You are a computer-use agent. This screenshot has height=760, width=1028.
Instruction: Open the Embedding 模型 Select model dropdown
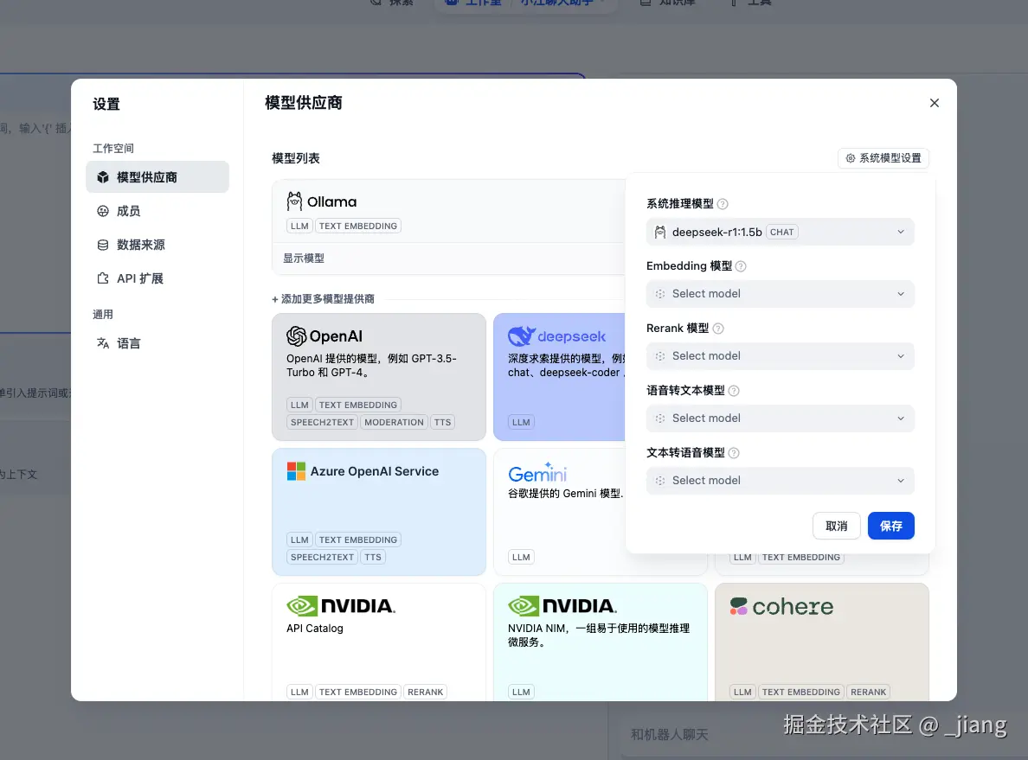(x=780, y=293)
